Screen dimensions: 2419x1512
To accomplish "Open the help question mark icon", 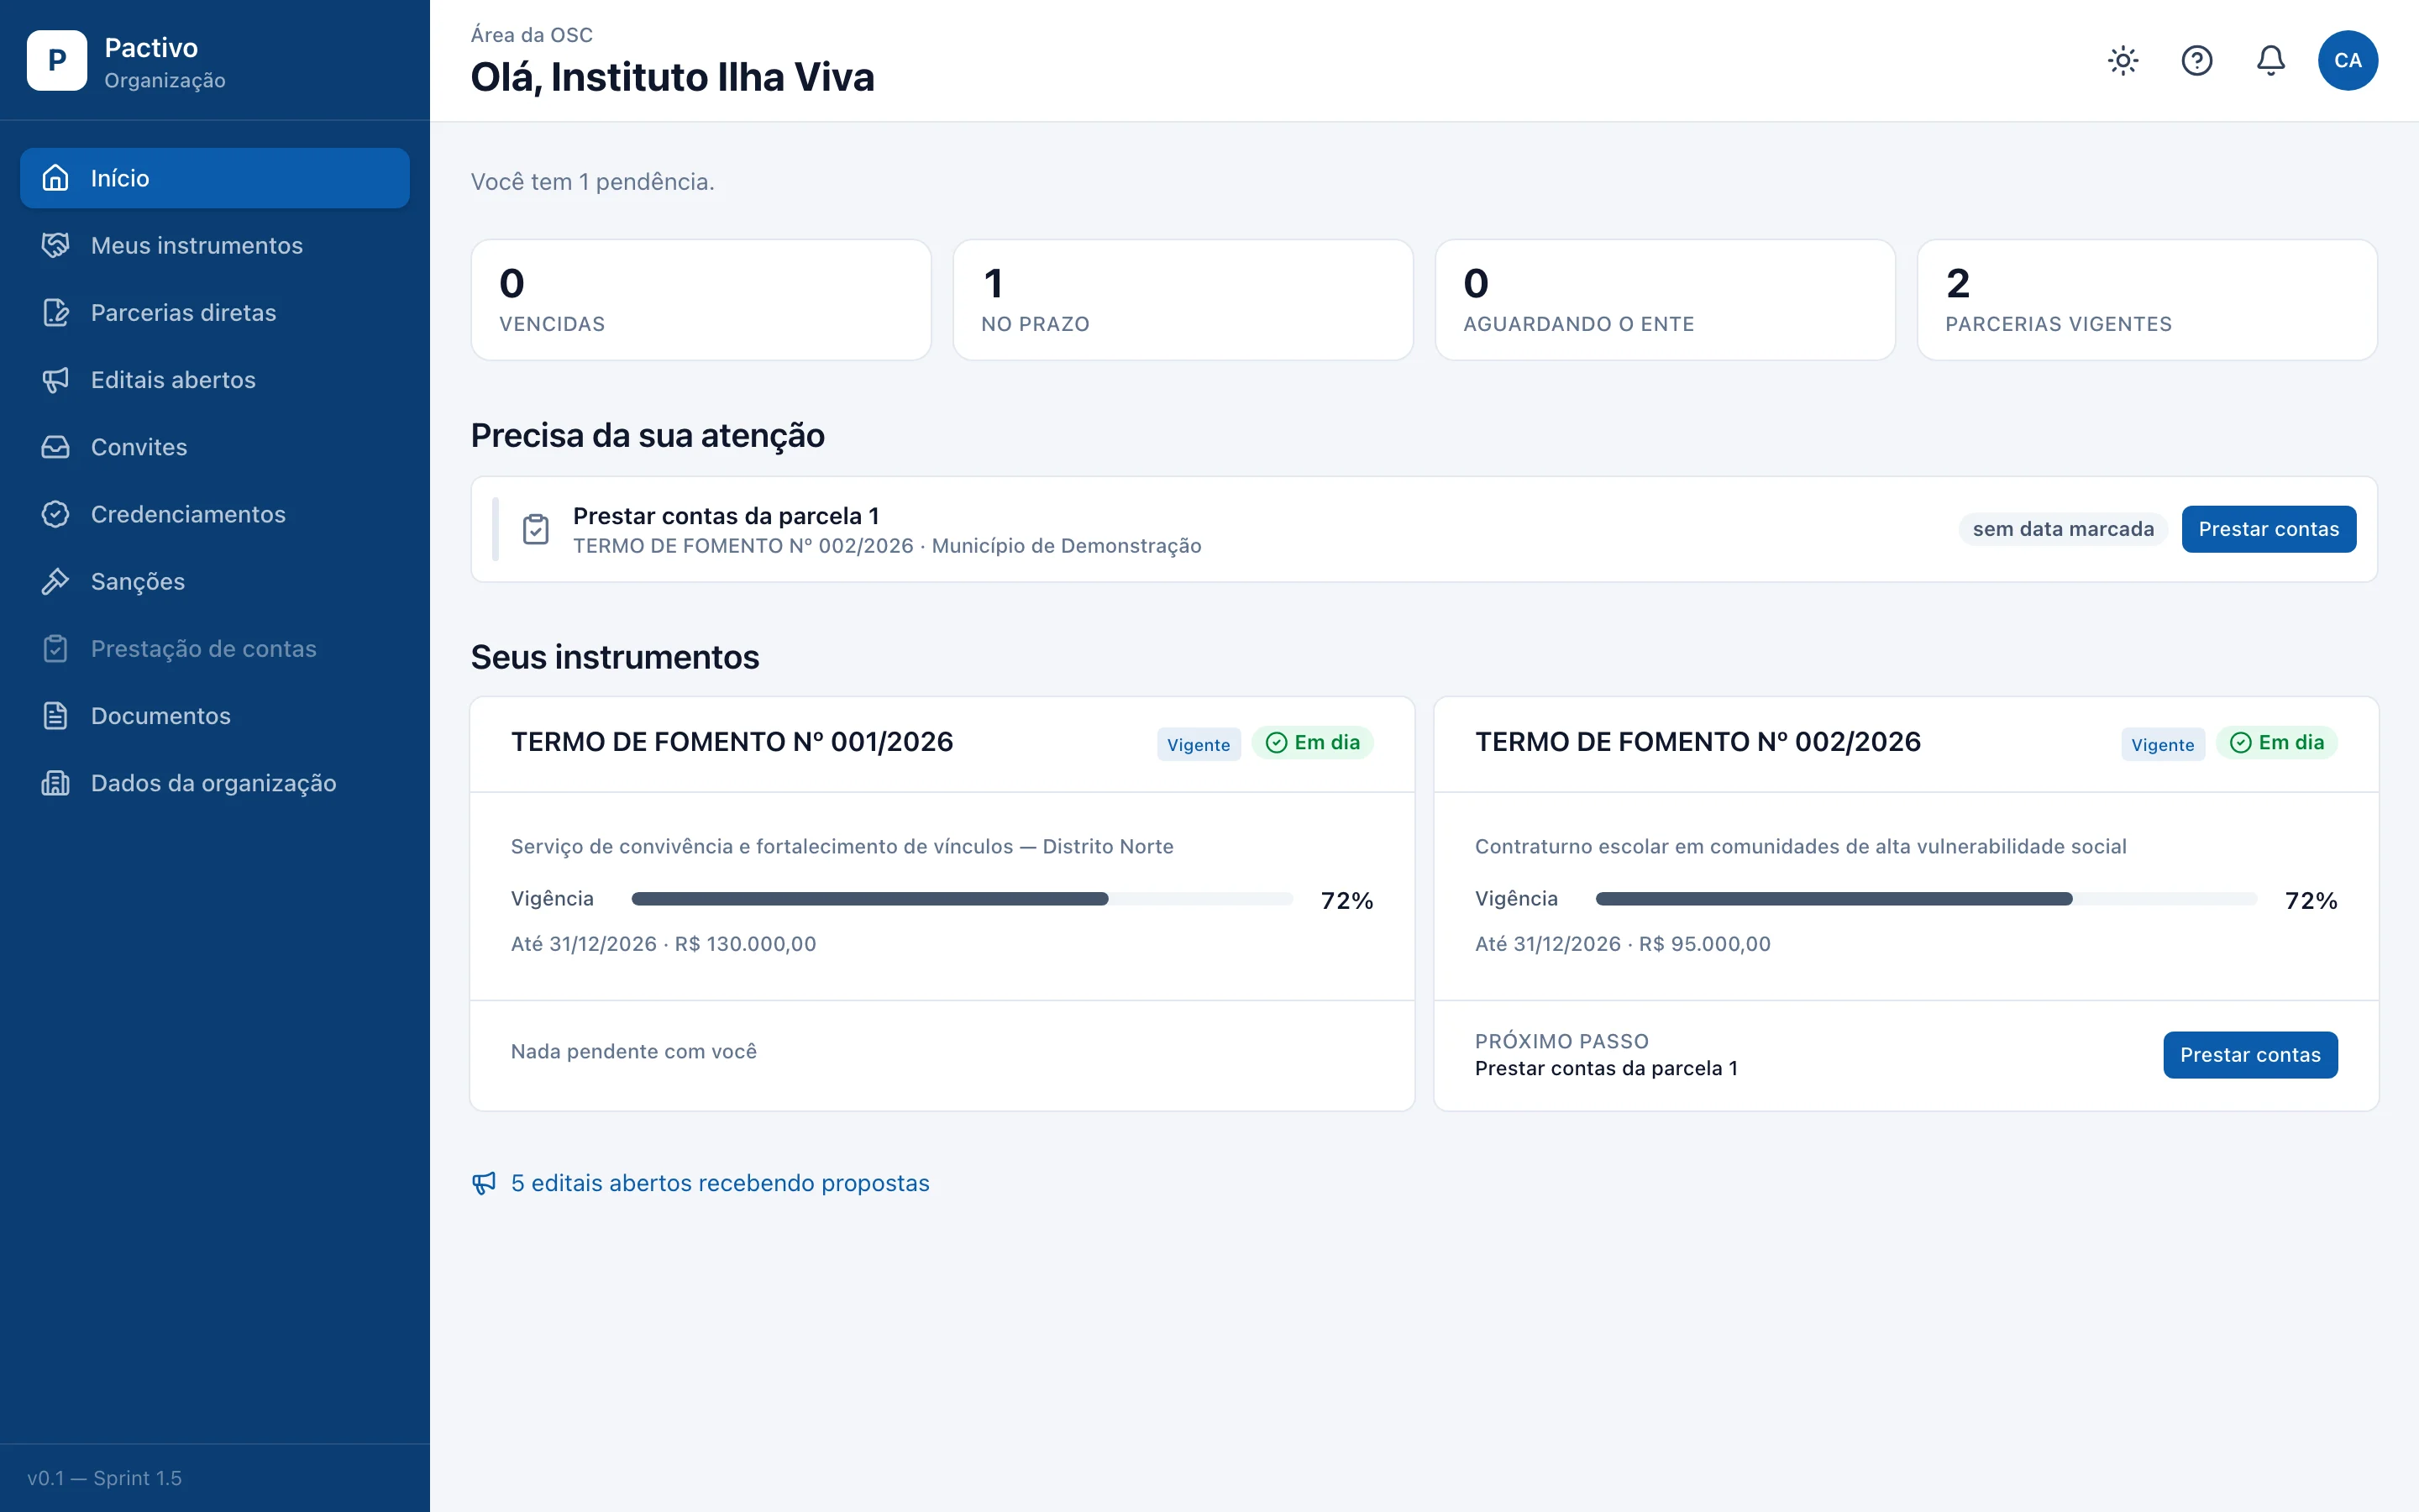I will click(2196, 61).
